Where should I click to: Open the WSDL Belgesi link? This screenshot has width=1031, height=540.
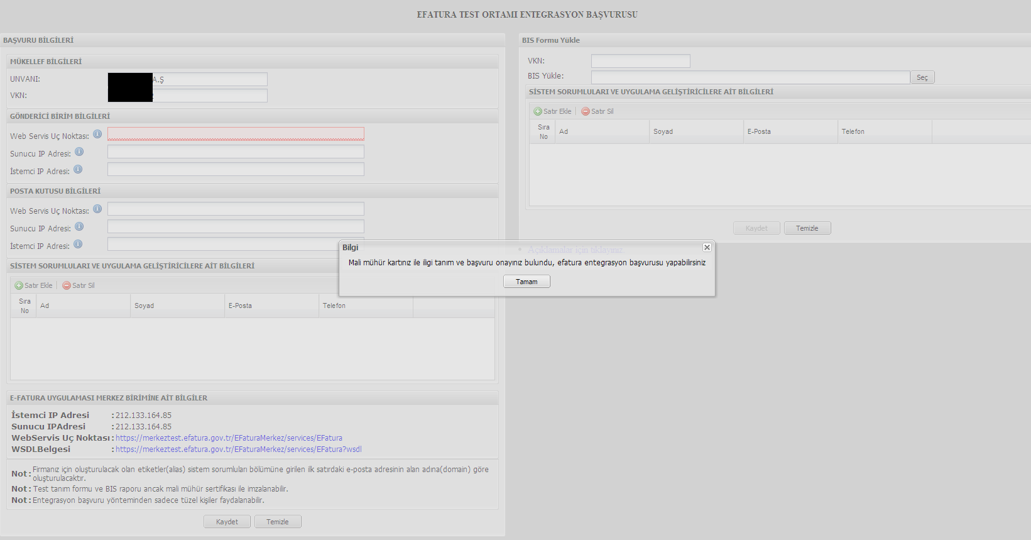coord(239,449)
